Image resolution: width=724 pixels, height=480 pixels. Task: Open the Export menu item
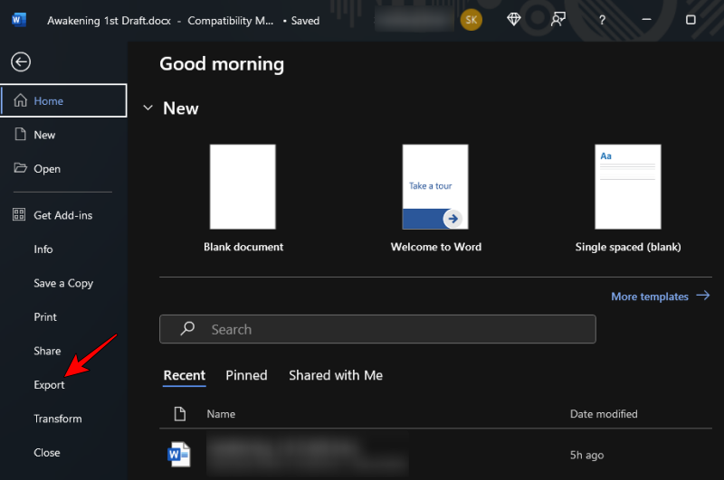click(x=50, y=385)
